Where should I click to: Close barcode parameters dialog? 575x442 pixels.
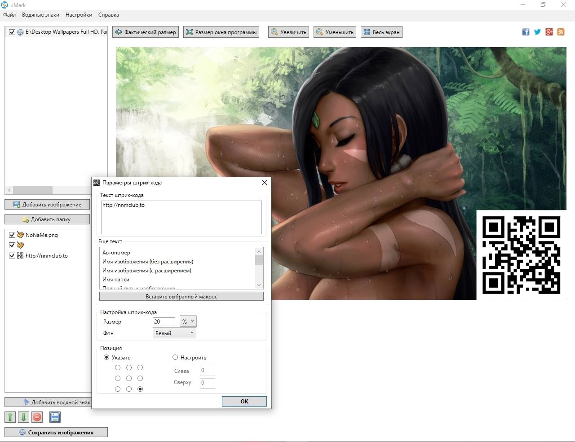264,183
